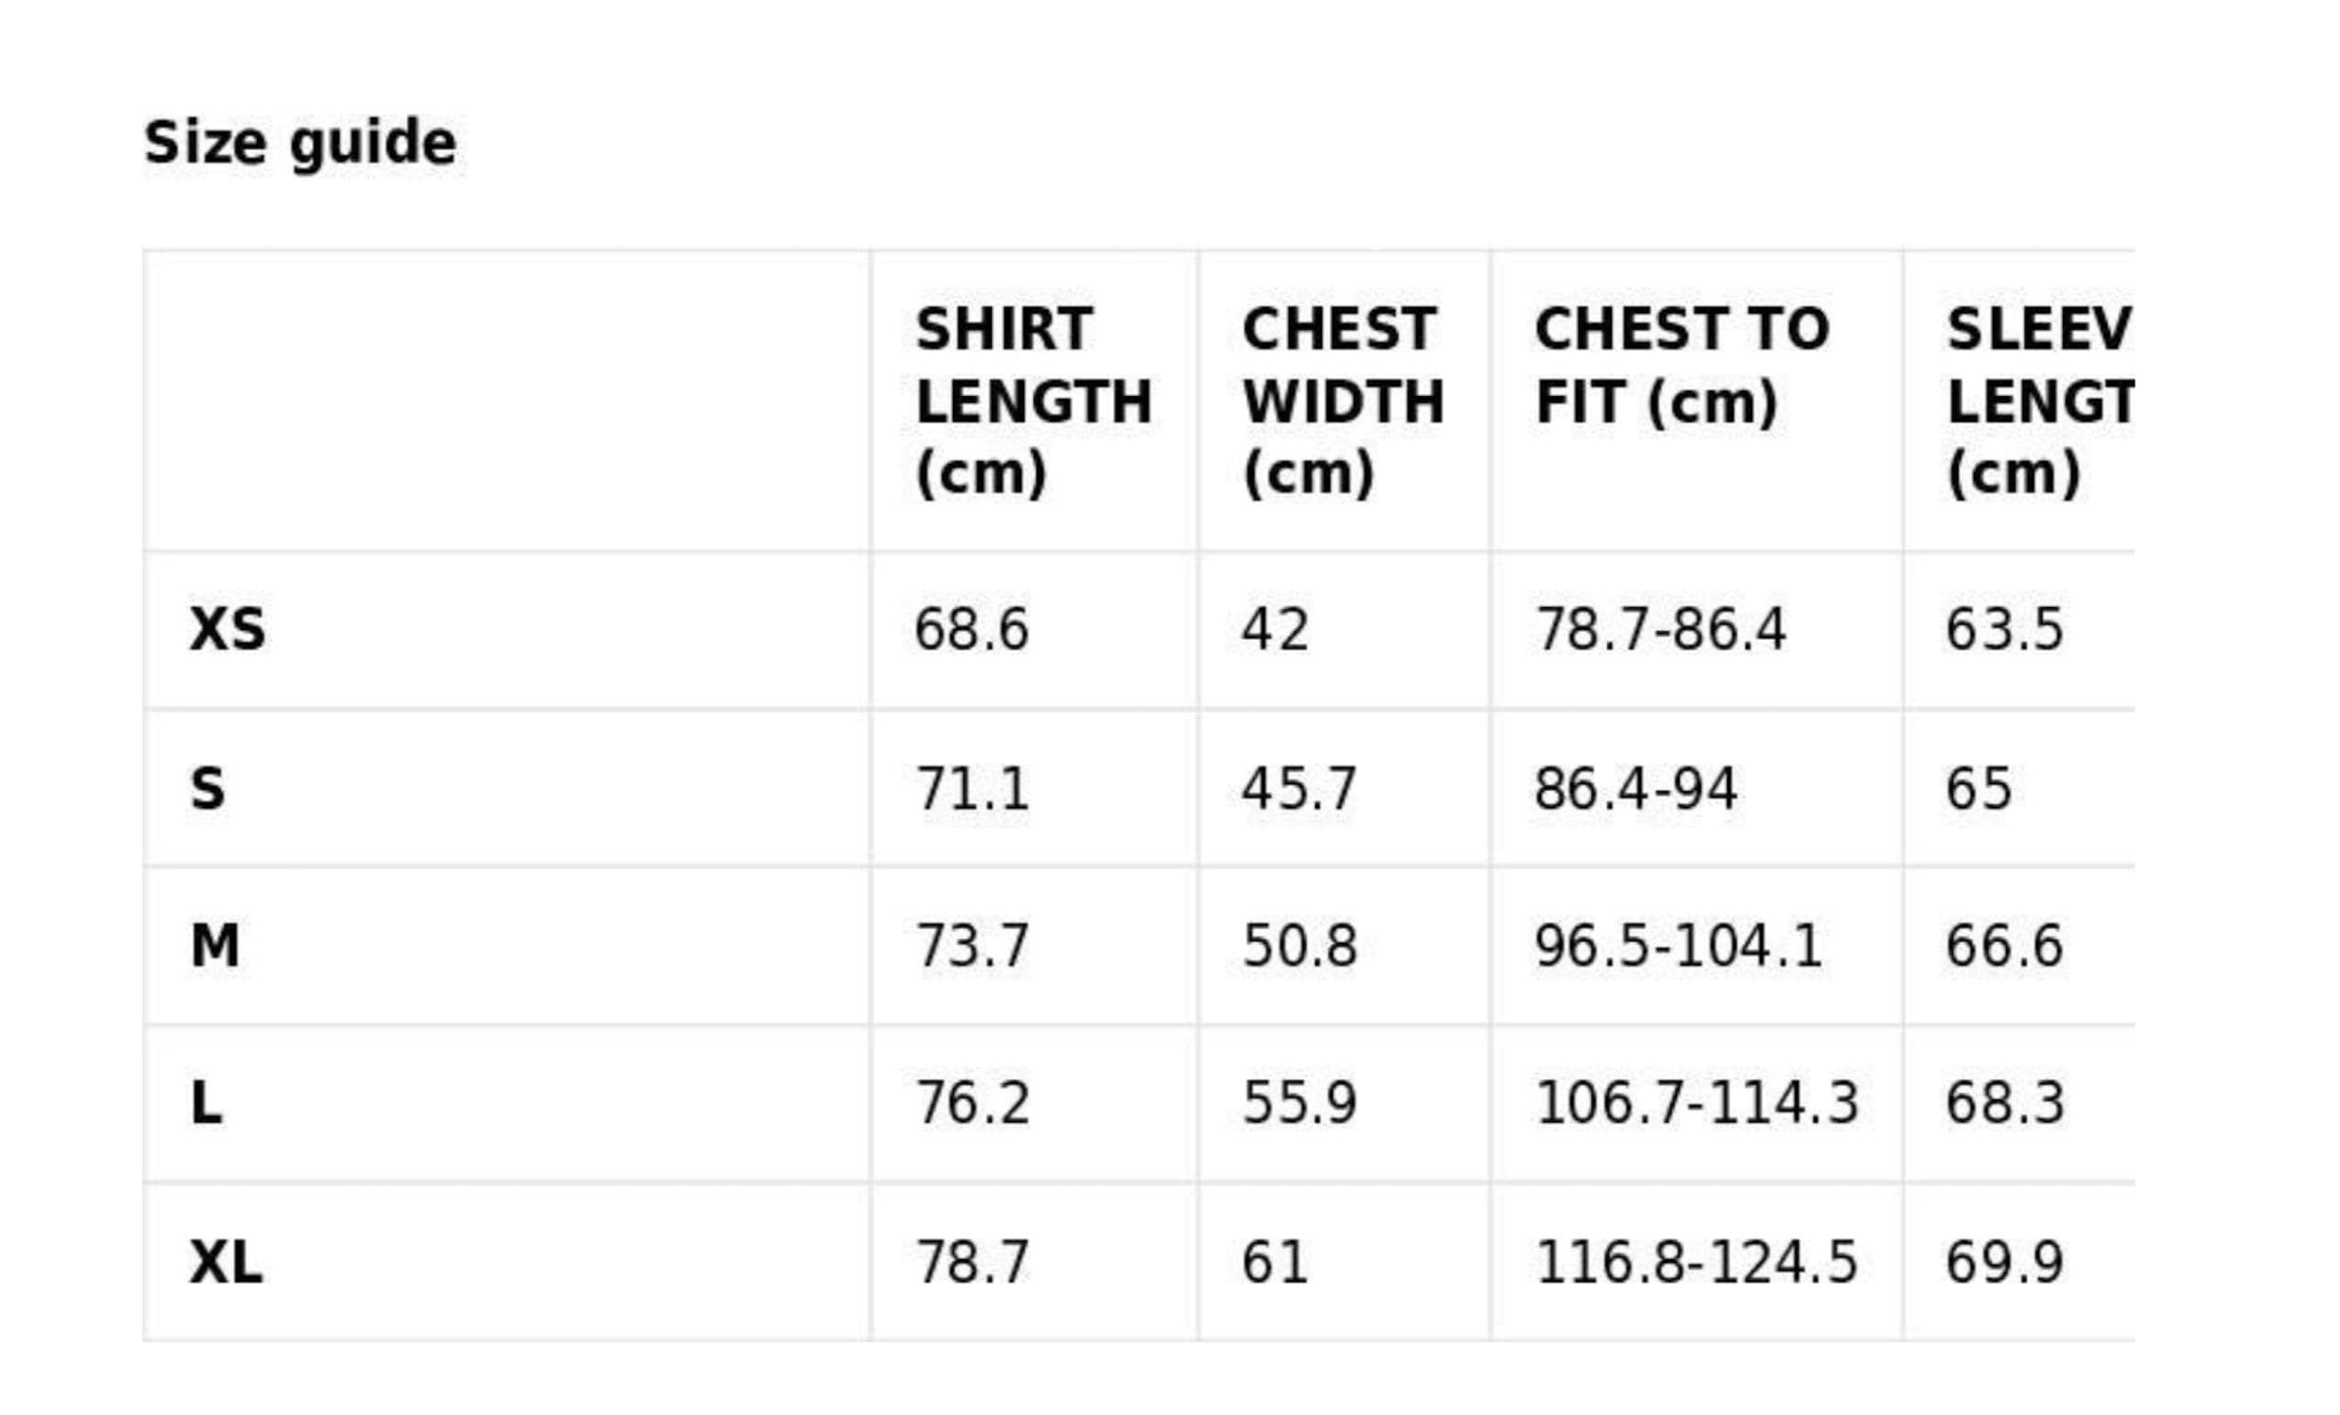Select the CHEST WIDTH (cm) column header
2340x1415 pixels.
[1343, 402]
